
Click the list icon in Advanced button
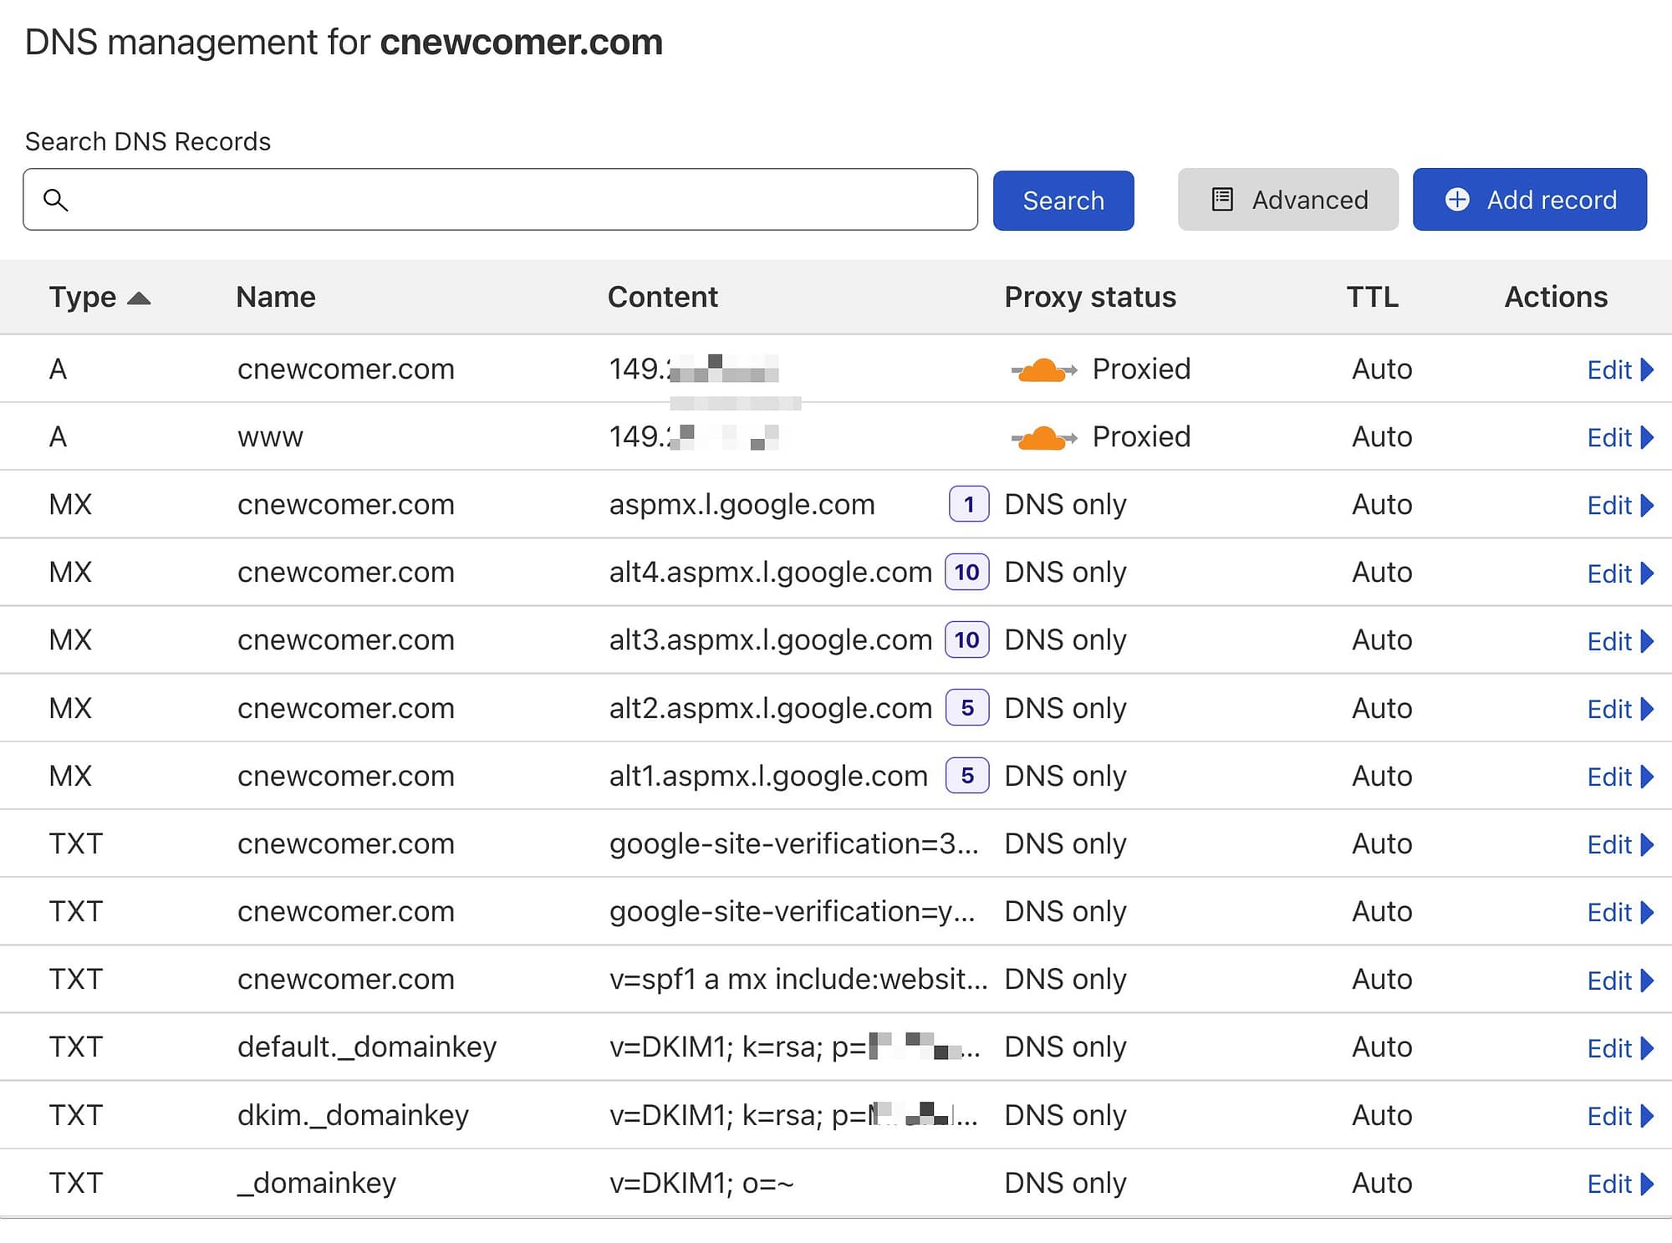point(1222,200)
